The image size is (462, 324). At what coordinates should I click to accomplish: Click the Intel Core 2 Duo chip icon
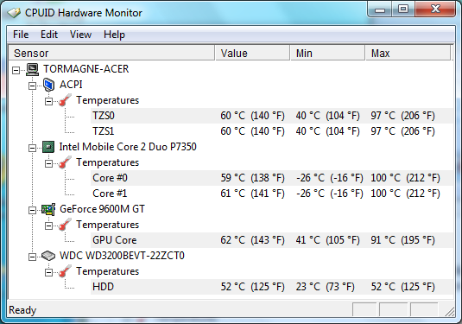[48, 147]
